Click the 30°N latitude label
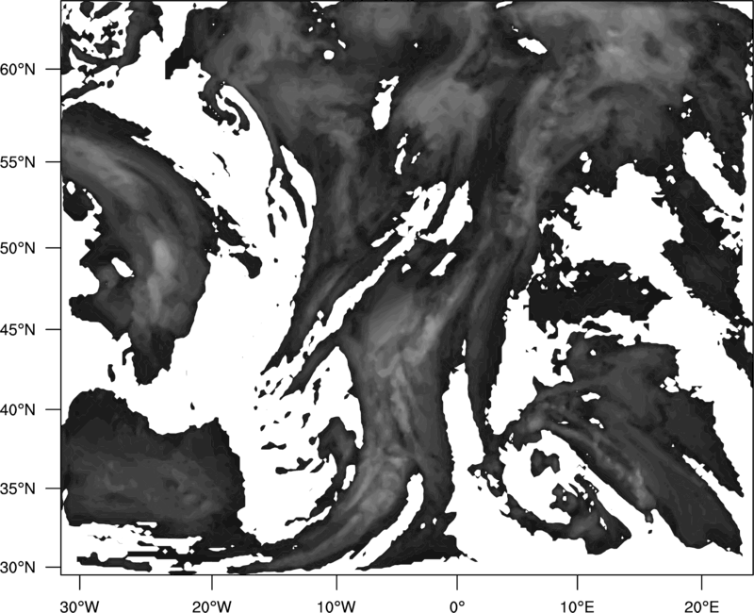The height and width of the screenshot is (613, 754). tap(18, 568)
